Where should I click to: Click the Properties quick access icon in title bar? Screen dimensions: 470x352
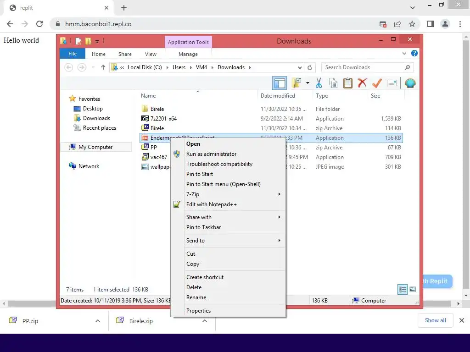point(78,41)
